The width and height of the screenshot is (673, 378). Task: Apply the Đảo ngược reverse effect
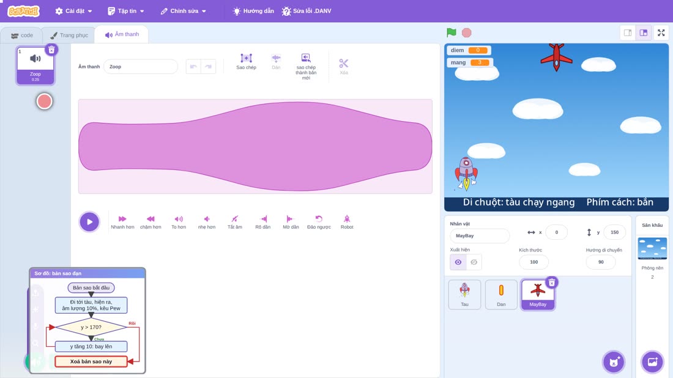point(319,222)
